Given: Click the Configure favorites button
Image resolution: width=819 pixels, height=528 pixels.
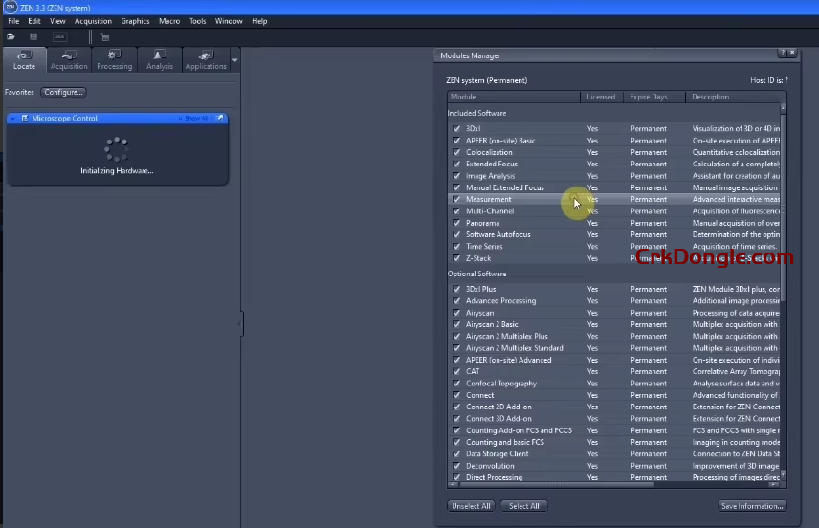Looking at the screenshot, I should click(x=64, y=93).
